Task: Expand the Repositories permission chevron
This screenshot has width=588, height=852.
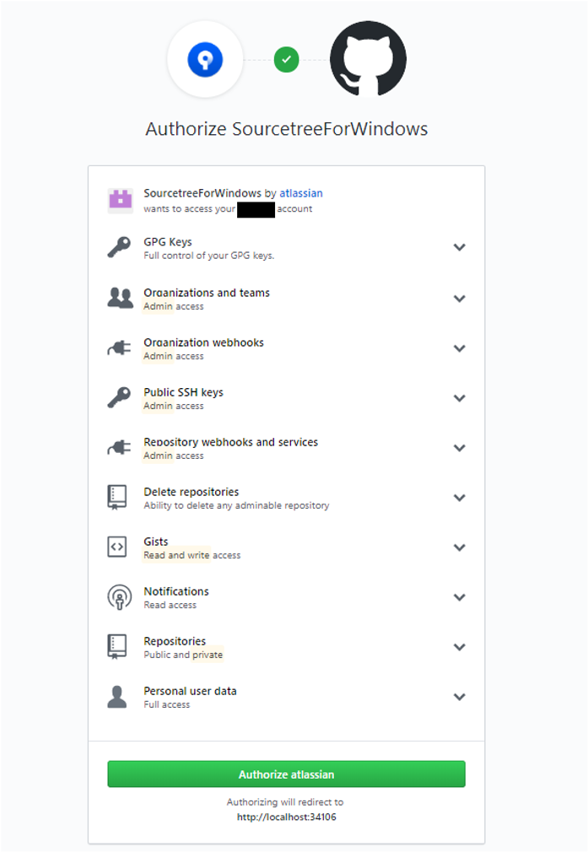Action: [459, 647]
